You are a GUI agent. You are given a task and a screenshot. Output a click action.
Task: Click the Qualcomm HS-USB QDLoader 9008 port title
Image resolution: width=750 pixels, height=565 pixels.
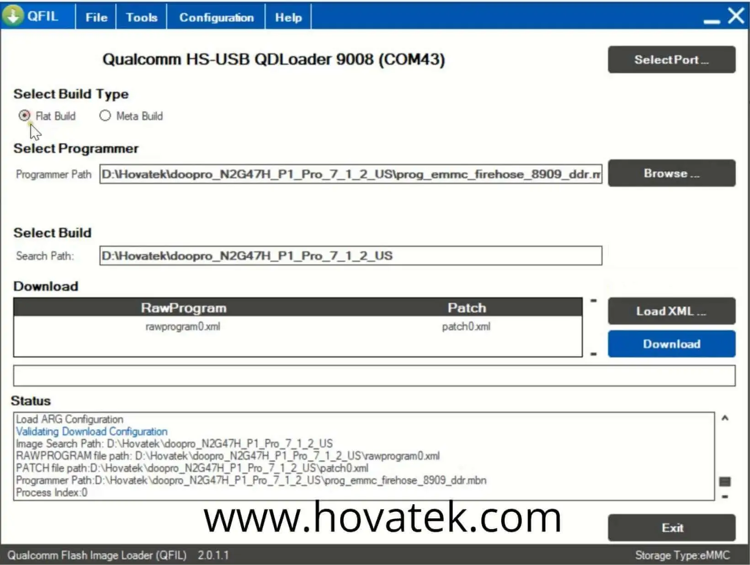click(x=273, y=59)
